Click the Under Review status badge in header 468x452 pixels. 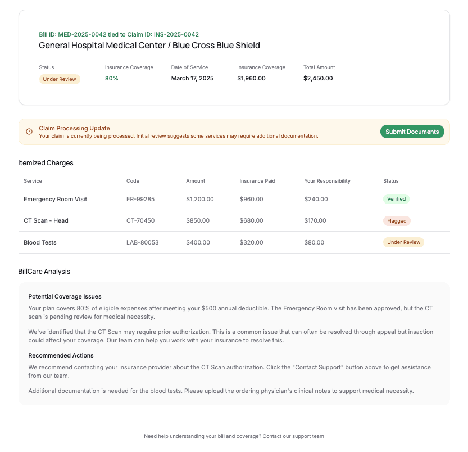60,79
